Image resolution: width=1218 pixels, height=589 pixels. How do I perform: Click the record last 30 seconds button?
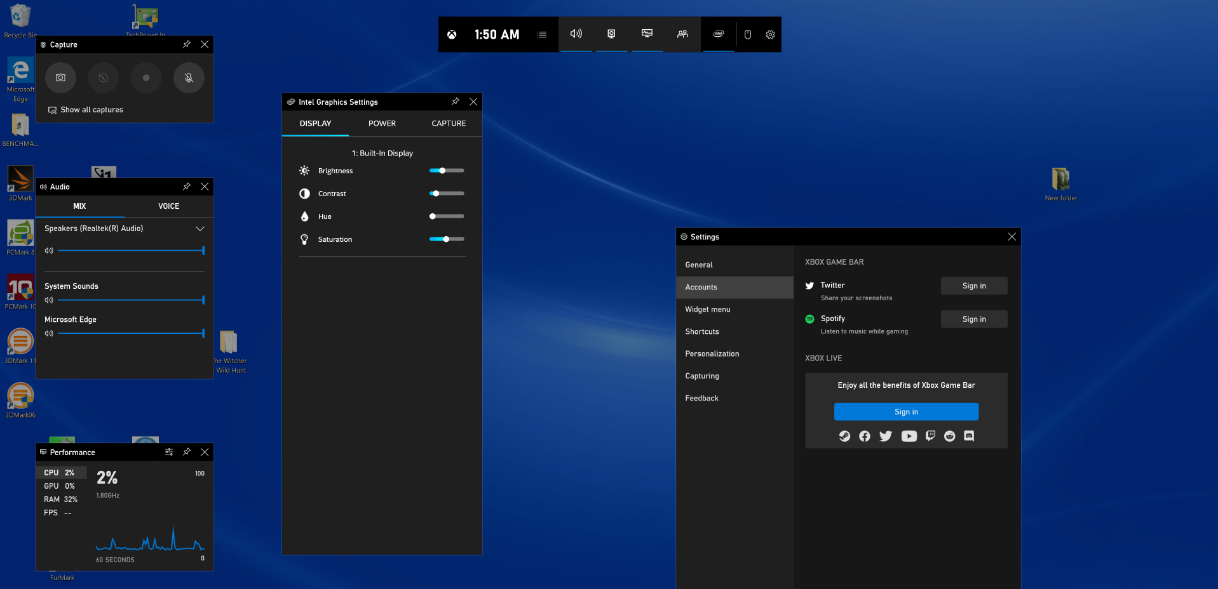point(104,77)
